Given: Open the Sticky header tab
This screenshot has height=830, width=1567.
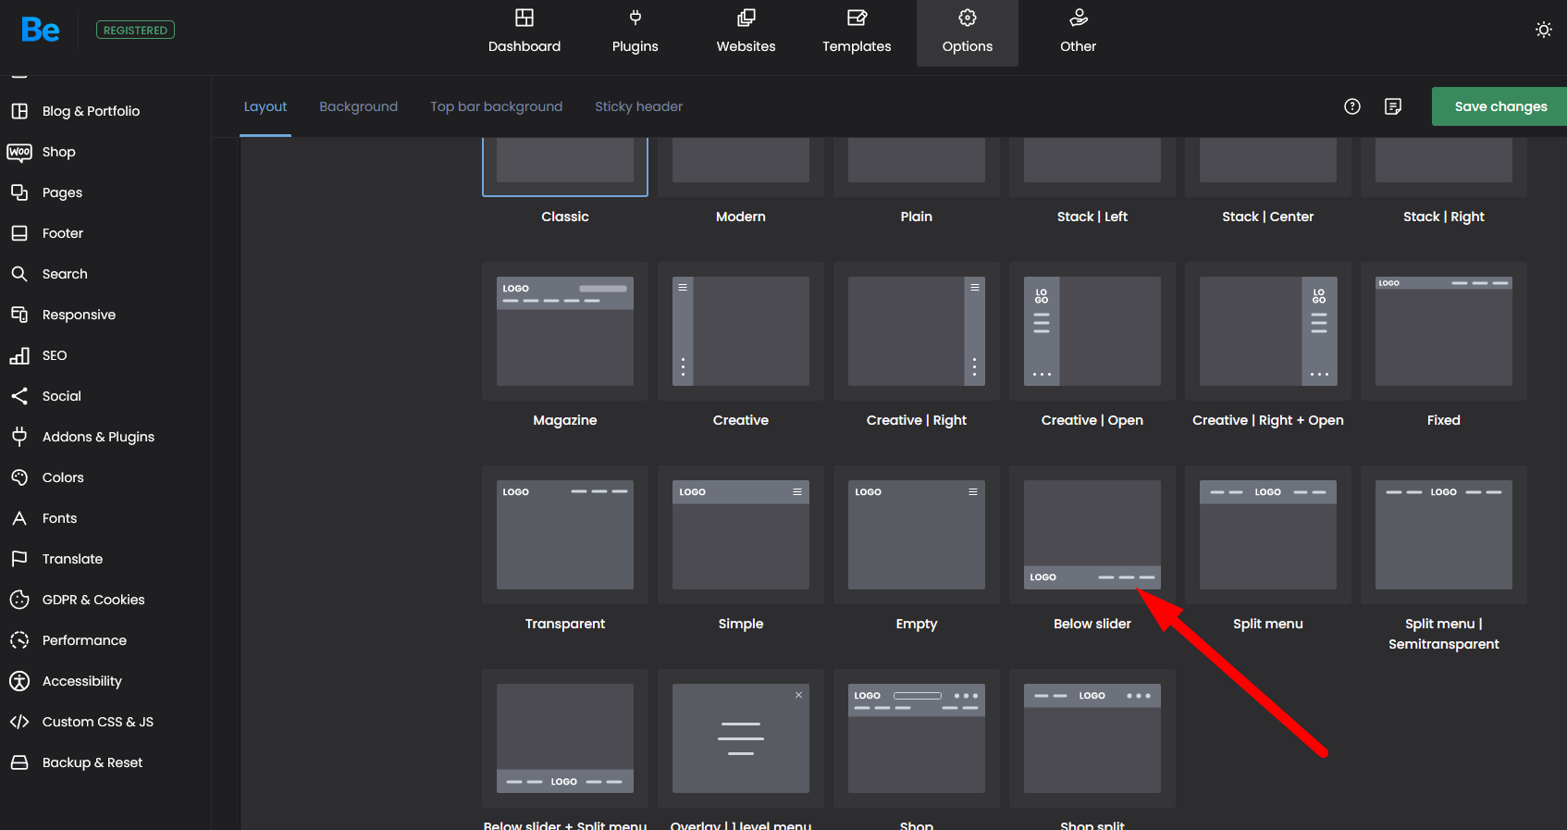Looking at the screenshot, I should (639, 106).
